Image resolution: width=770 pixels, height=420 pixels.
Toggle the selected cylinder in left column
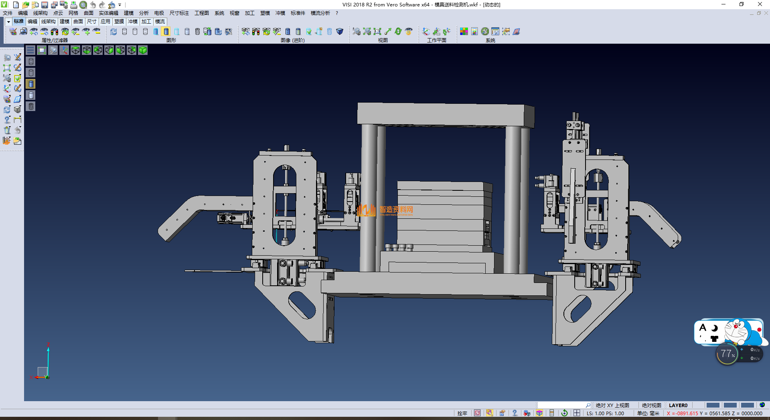click(x=31, y=84)
